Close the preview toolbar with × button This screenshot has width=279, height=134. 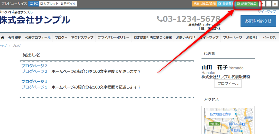(275, 4)
